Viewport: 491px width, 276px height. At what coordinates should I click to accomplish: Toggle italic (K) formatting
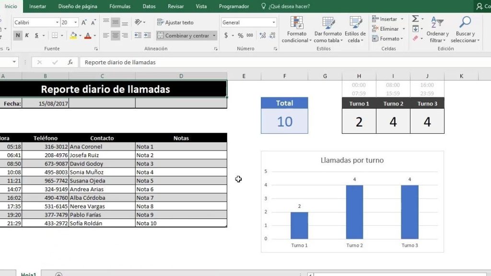(27, 35)
